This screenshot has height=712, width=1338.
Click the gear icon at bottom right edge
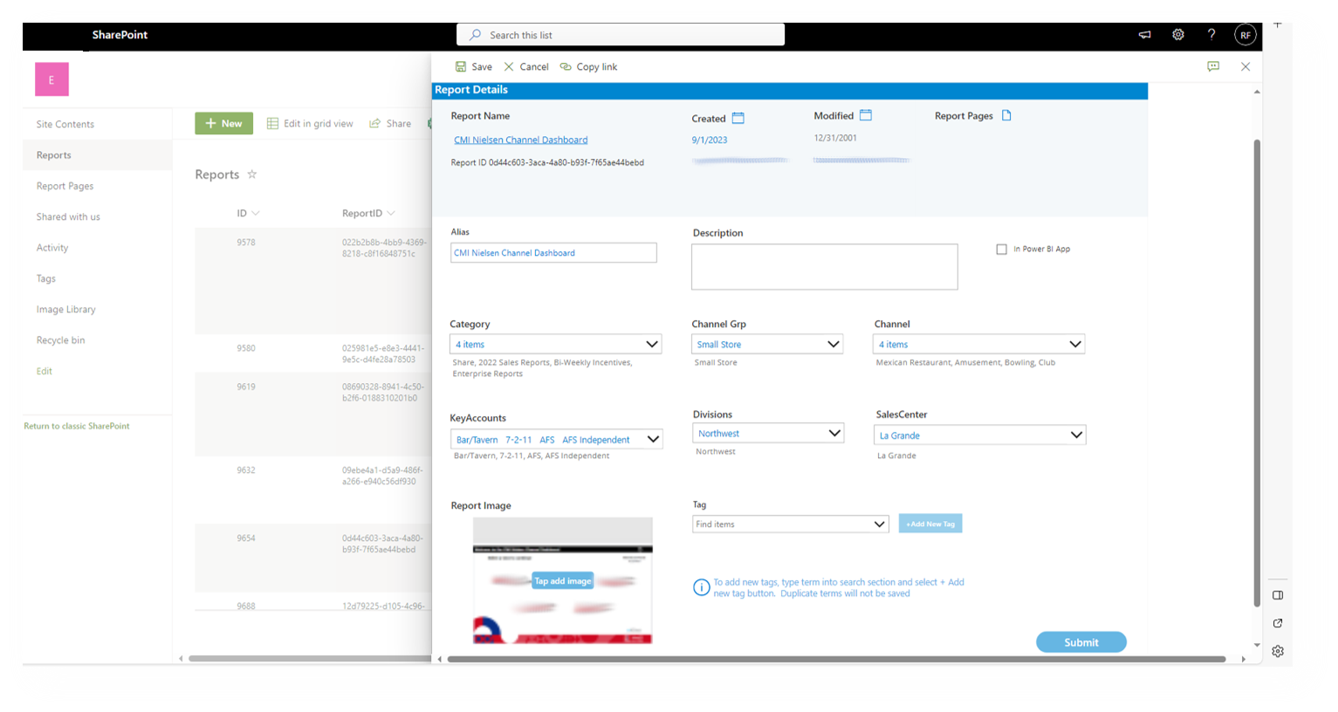(1278, 651)
